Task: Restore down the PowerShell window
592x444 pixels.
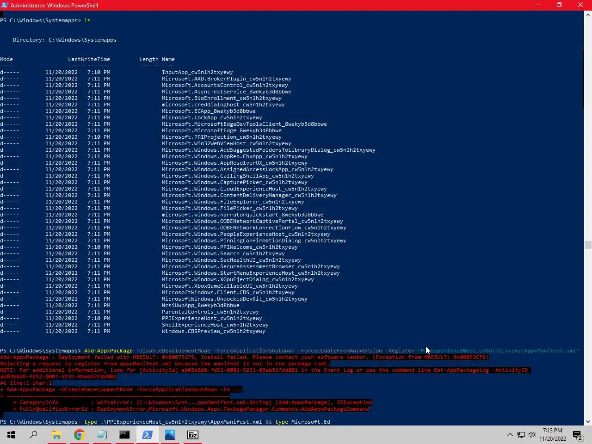Action: click(x=559, y=5)
